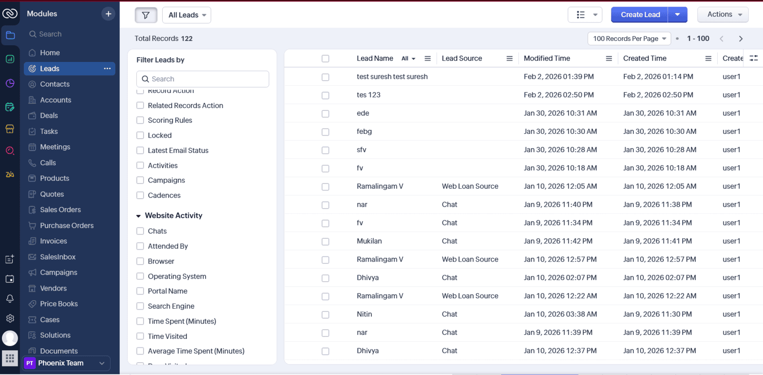Go to the Deals module
This screenshot has height=375, width=763.
pos(49,116)
